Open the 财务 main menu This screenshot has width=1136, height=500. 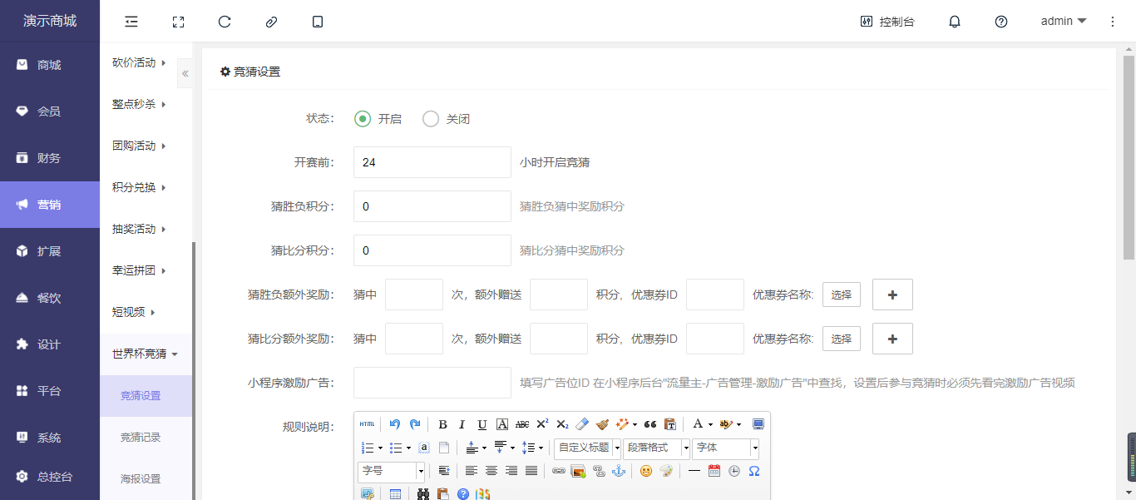coord(50,158)
